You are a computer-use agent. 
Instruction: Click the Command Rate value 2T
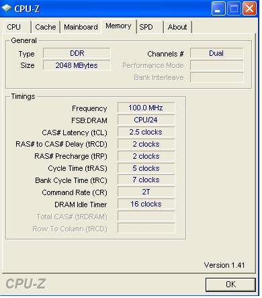146,192
